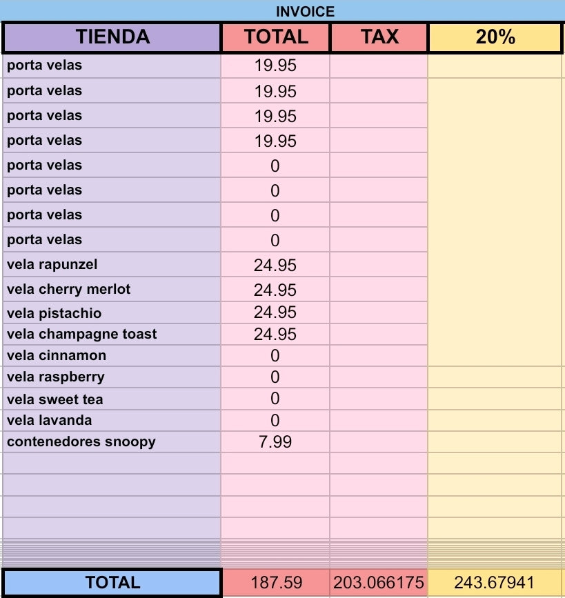
Task: Click the vela lavanda cell
Action: click(112, 420)
